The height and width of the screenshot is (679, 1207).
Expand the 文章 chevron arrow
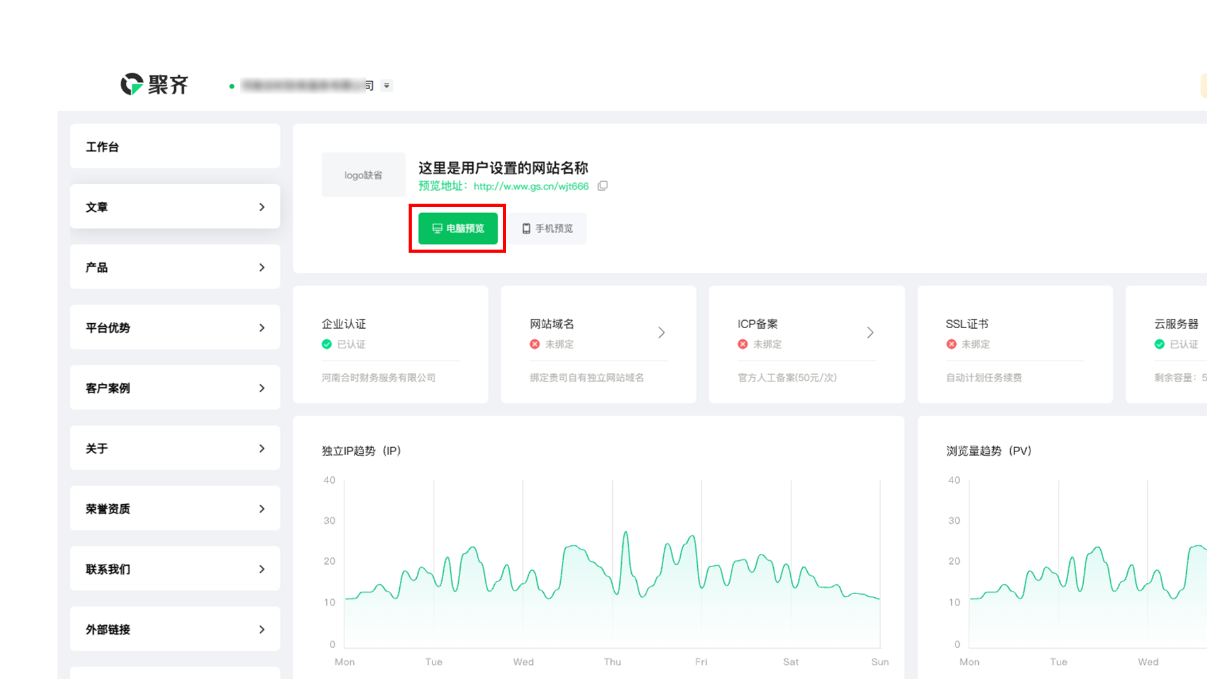(262, 207)
